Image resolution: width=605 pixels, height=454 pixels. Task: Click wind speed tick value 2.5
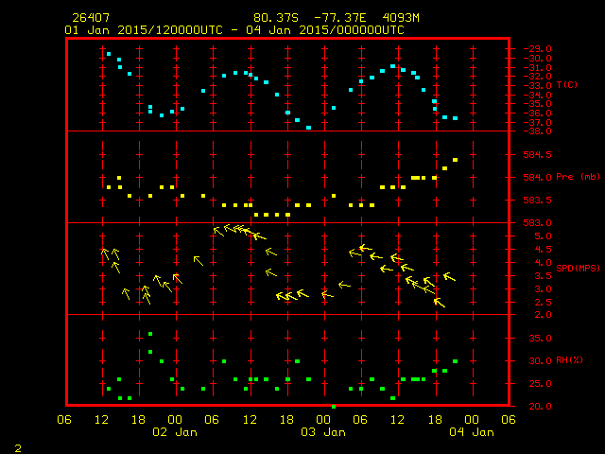pyautogui.click(x=544, y=303)
